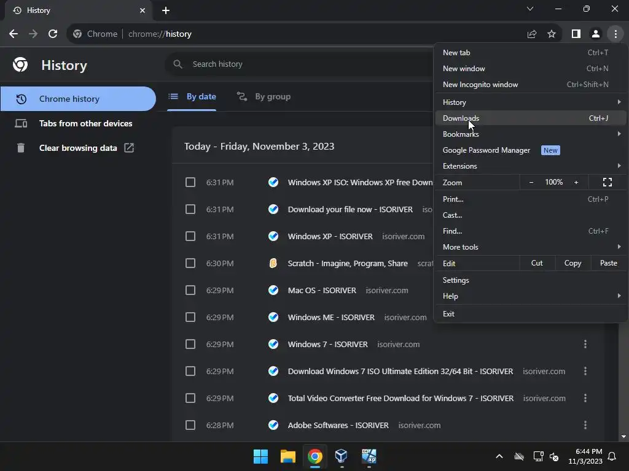The height and width of the screenshot is (471, 629).
Task: Select Print... in the menu
Action: tap(530, 199)
